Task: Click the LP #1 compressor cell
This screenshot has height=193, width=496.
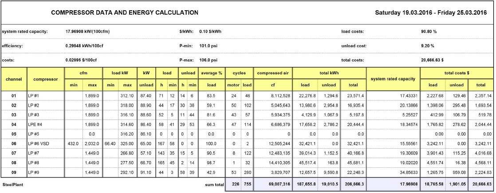Action: click(x=46, y=96)
